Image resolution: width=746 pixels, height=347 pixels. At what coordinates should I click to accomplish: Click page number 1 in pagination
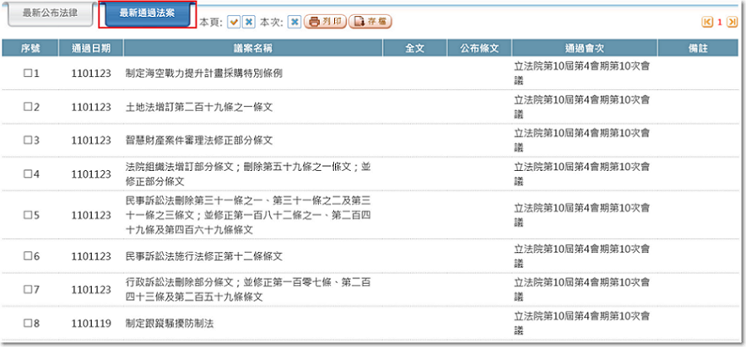720,23
